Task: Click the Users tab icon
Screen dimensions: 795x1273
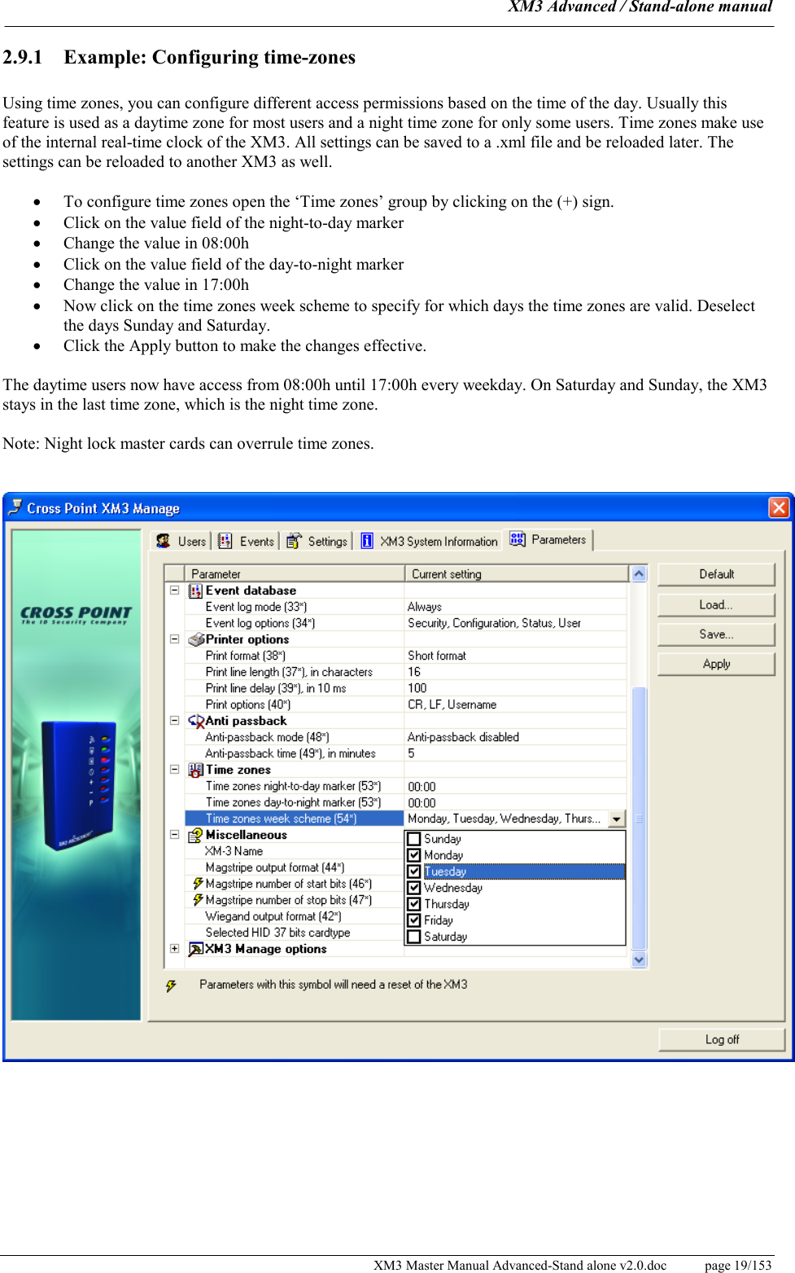Action: point(164,541)
